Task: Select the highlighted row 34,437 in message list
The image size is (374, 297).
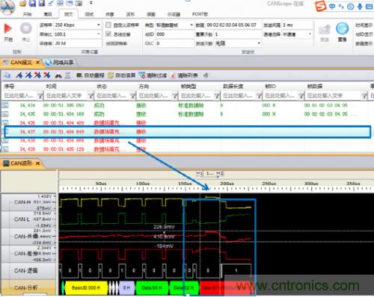Action: (188, 131)
